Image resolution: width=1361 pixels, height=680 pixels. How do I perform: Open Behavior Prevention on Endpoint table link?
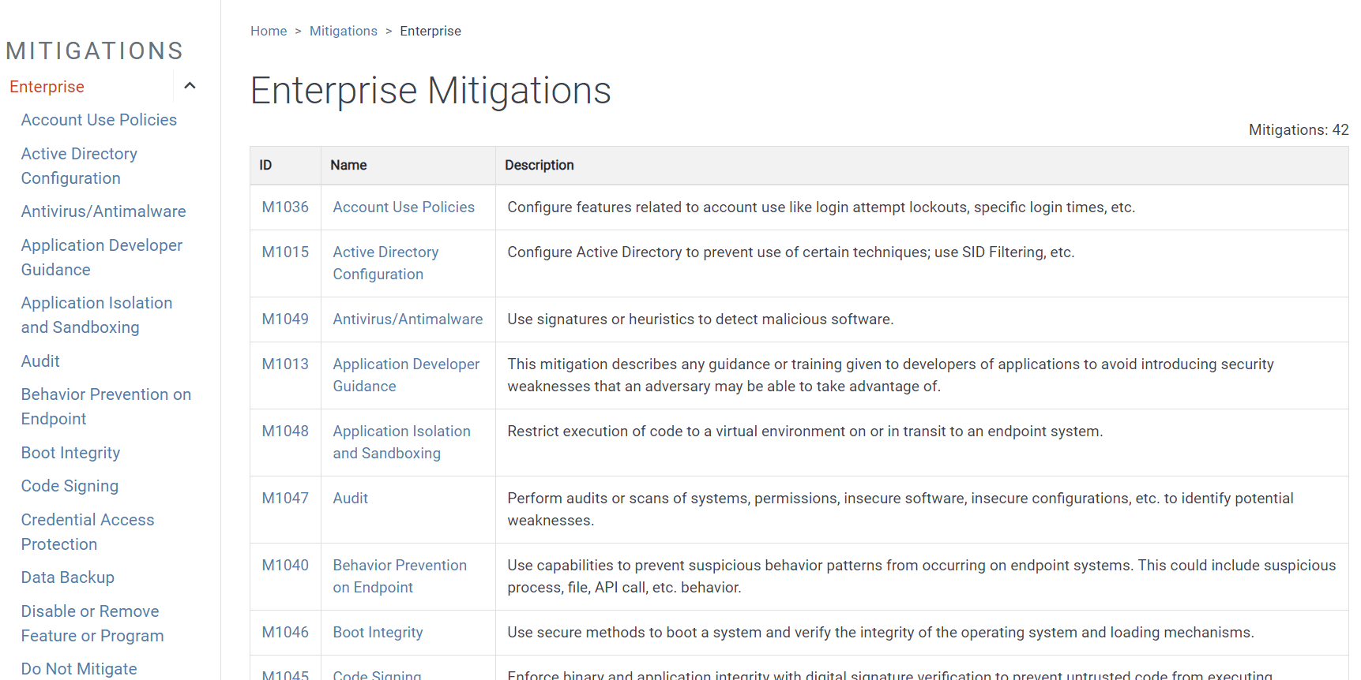(x=400, y=576)
